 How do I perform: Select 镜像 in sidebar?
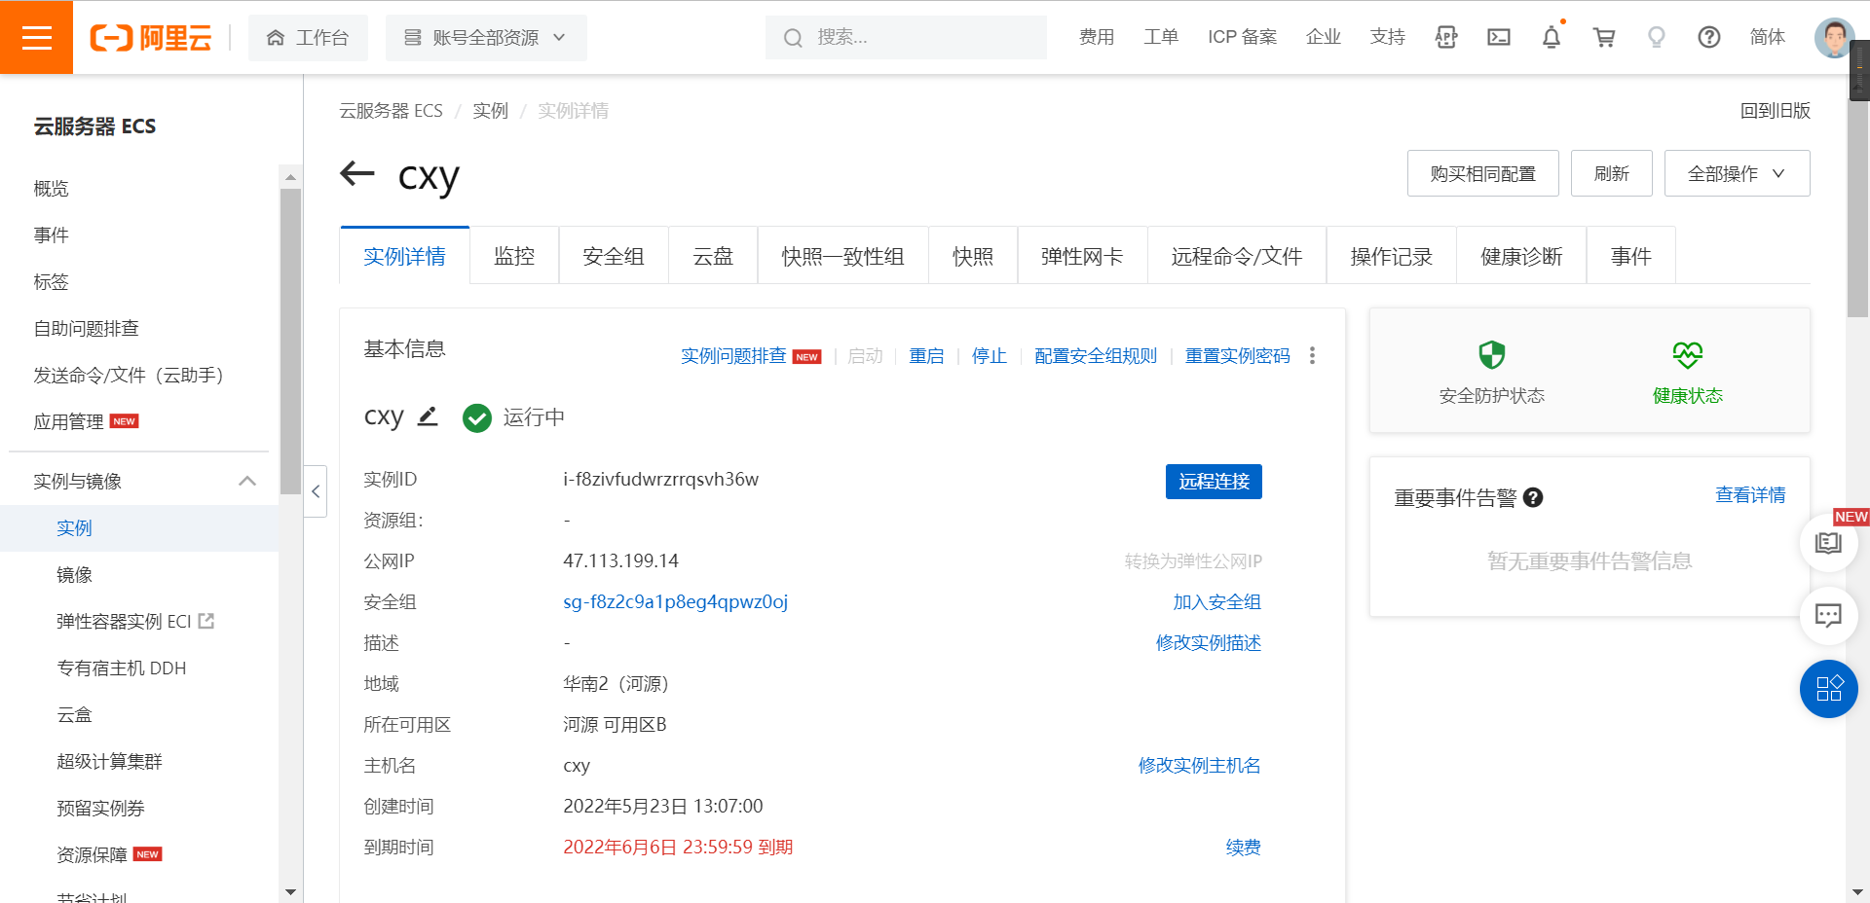[74, 574]
